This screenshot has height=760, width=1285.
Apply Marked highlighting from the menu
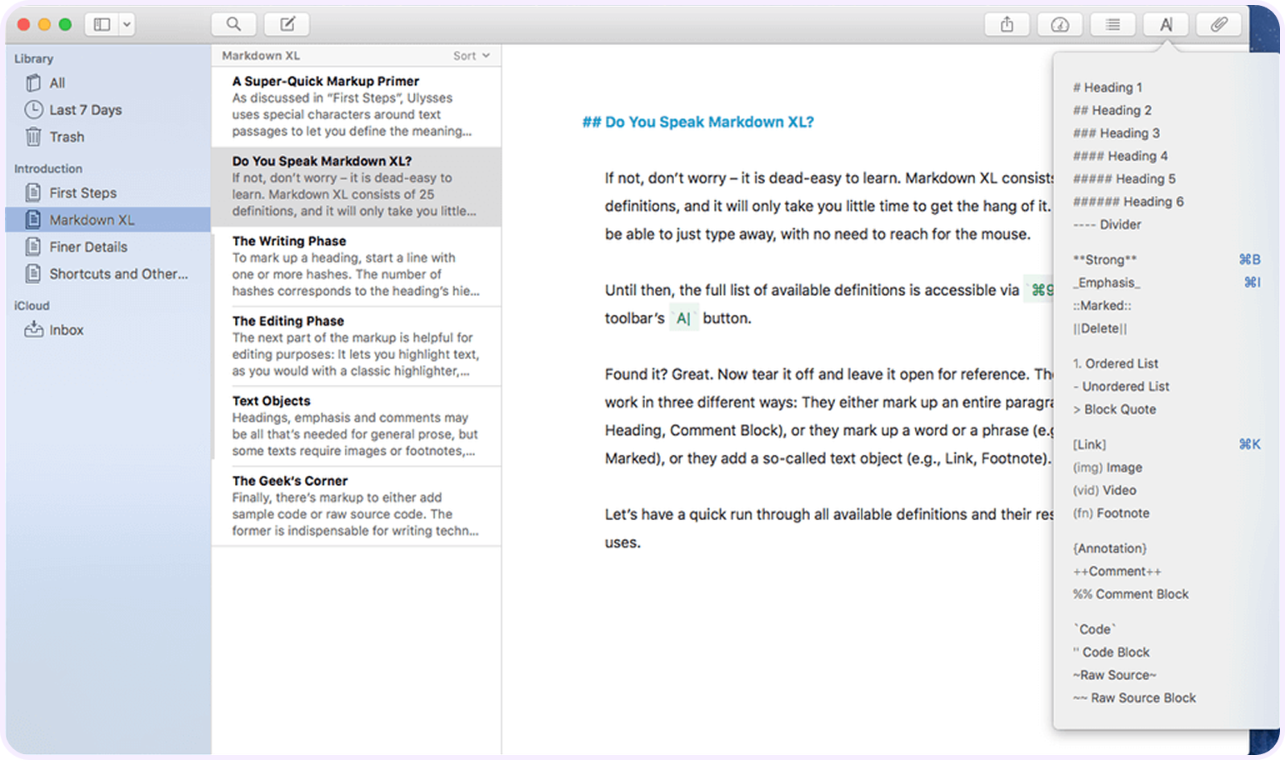tap(1102, 306)
